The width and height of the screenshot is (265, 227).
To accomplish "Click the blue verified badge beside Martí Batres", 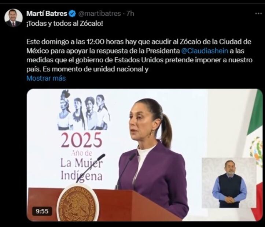I will 72,14.
